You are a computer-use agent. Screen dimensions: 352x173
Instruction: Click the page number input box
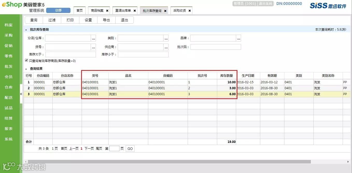[114, 149]
